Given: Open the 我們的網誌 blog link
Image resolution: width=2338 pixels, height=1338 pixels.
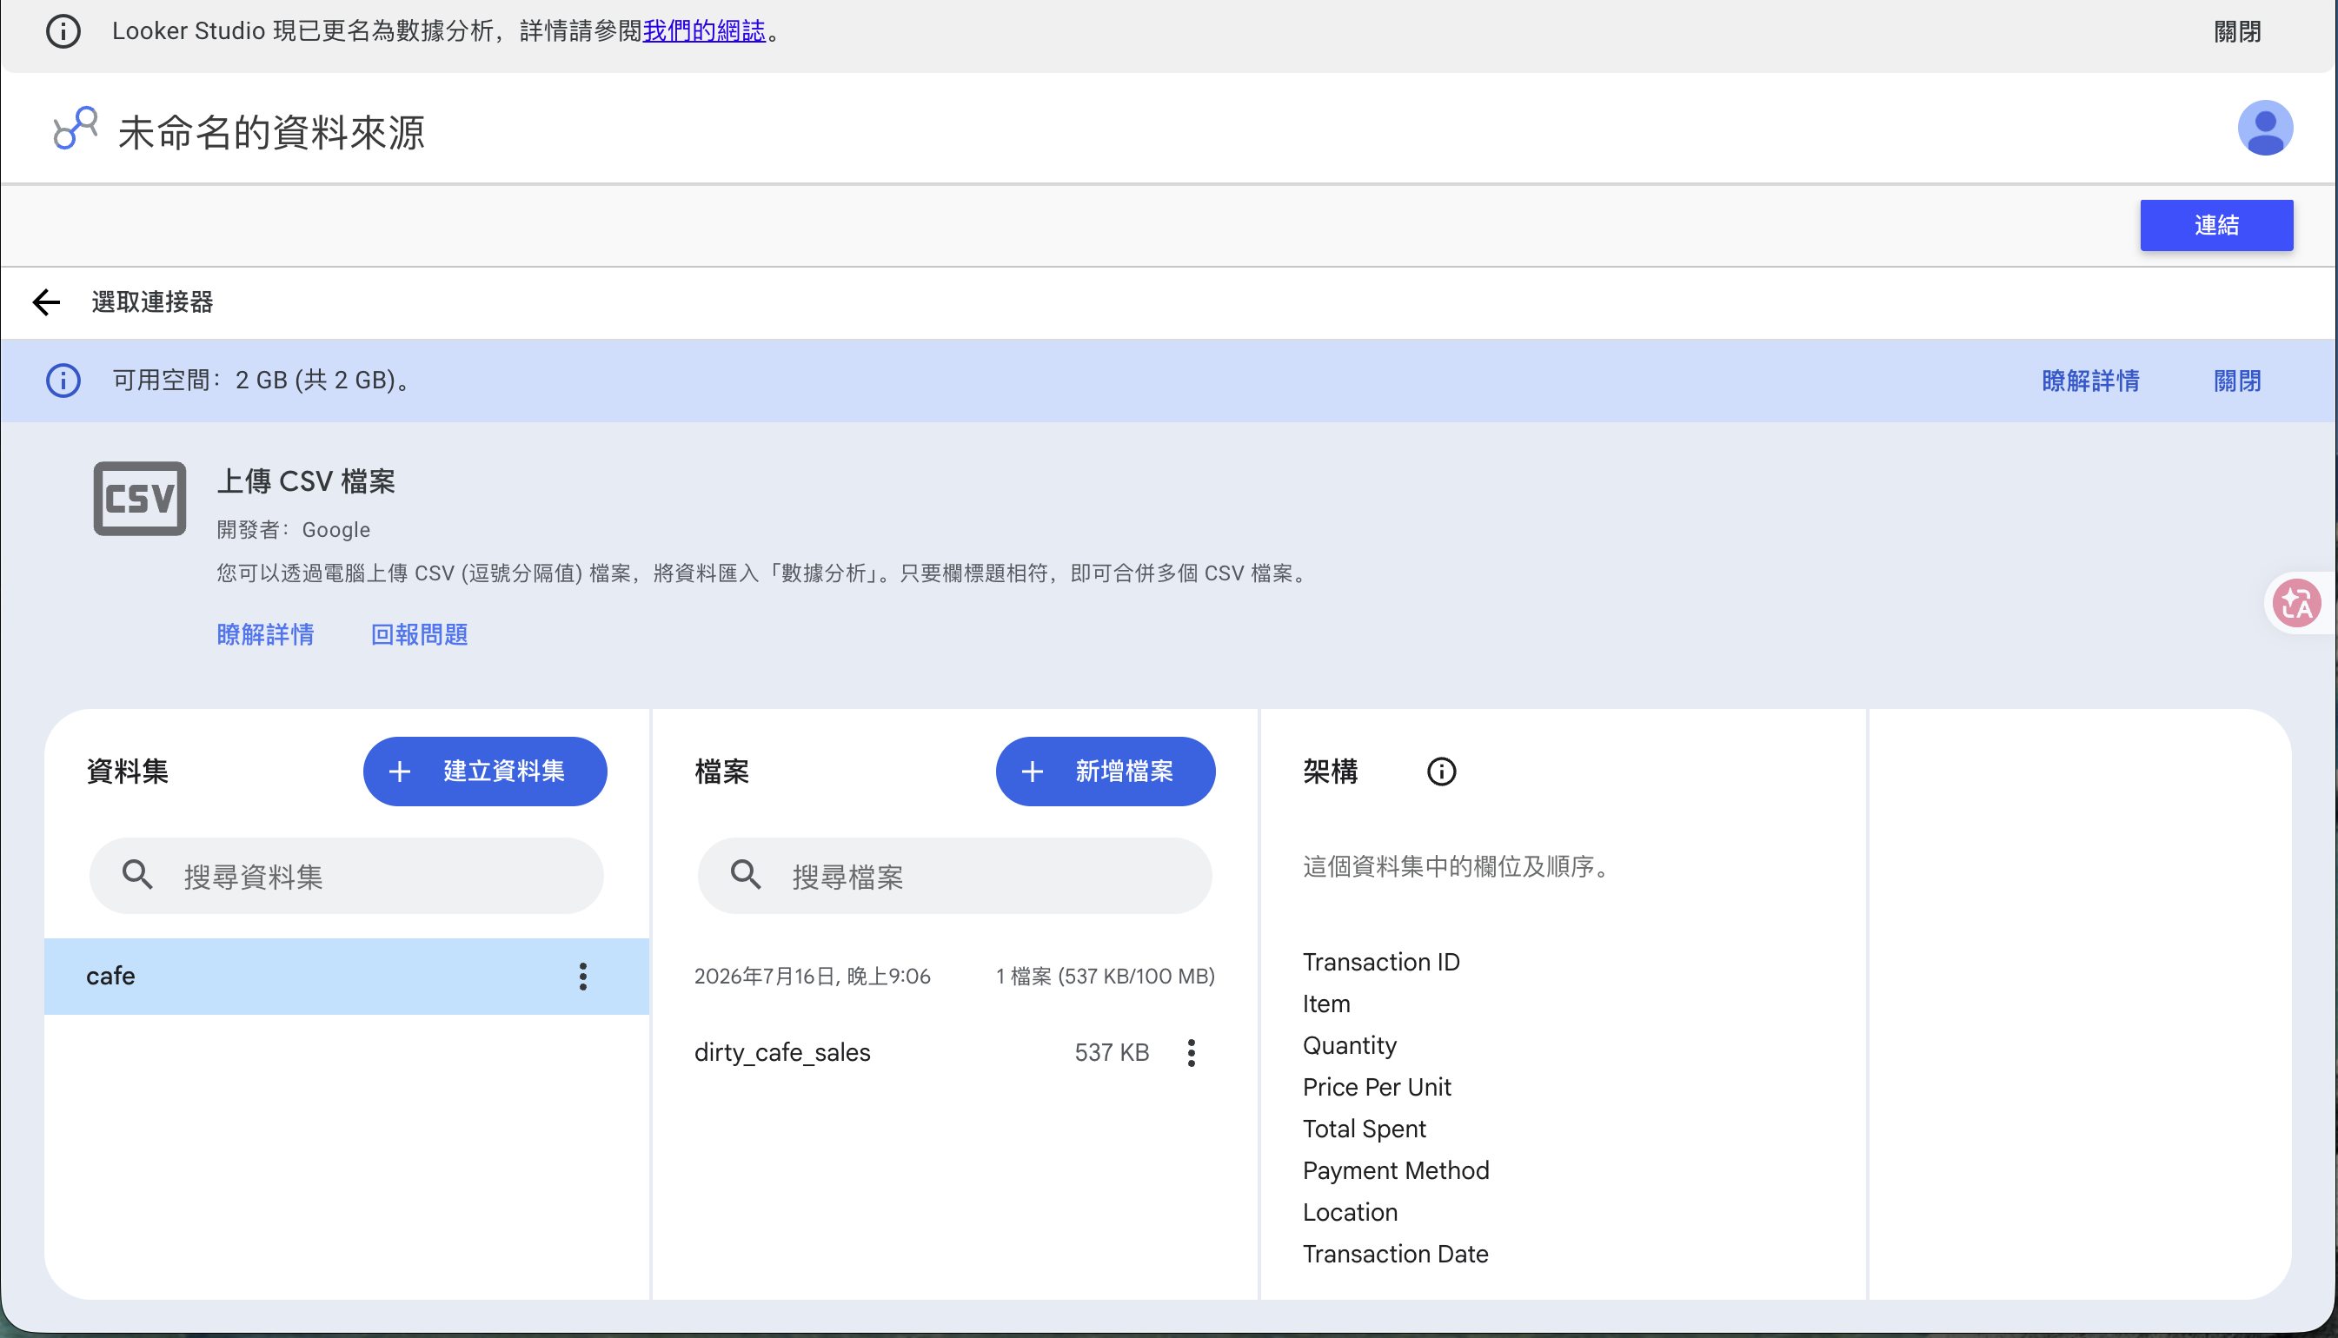Looking at the screenshot, I should (704, 31).
